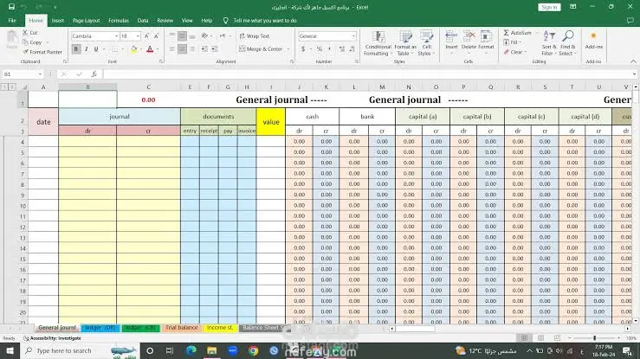Viewport: 640px width, 359px height.
Task: Click the fx Insert Function button
Action: pos(94,74)
